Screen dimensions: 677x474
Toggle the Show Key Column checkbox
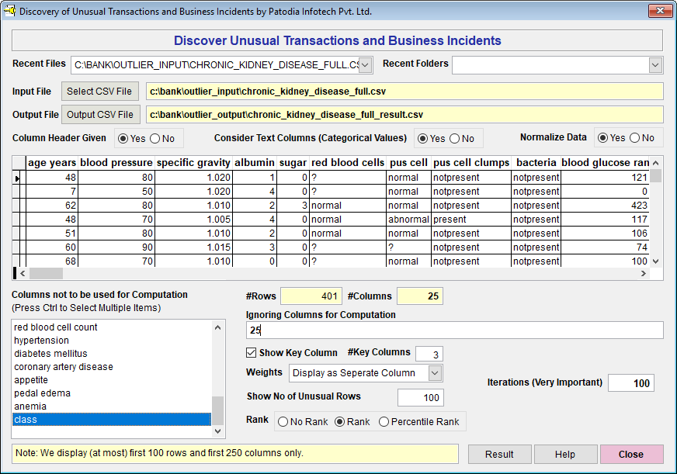252,353
